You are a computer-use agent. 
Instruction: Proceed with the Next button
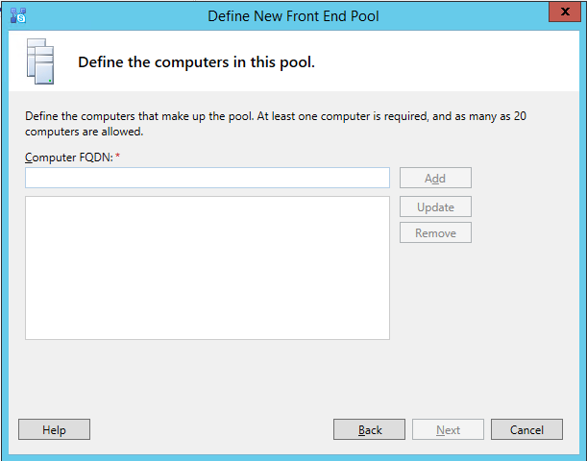coord(448,429)
